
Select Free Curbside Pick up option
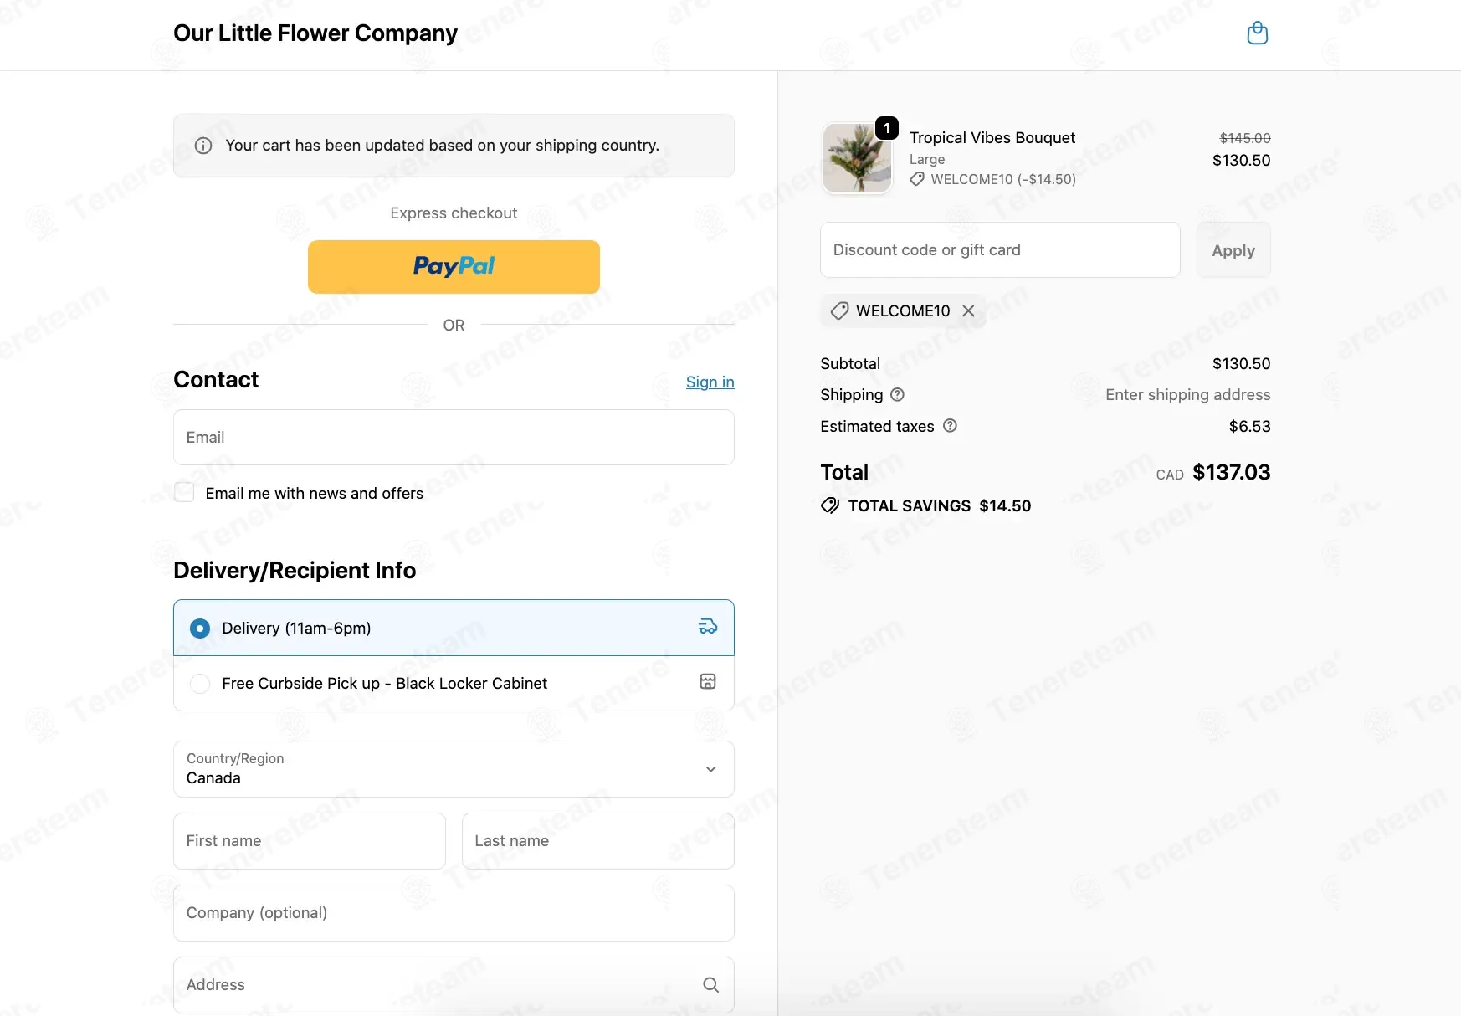tap(200, 684)
